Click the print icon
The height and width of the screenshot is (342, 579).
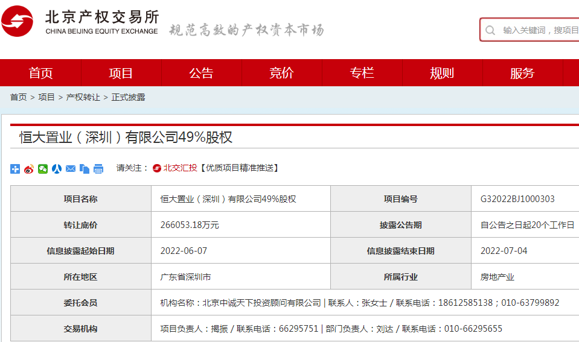tap(98, 169)
